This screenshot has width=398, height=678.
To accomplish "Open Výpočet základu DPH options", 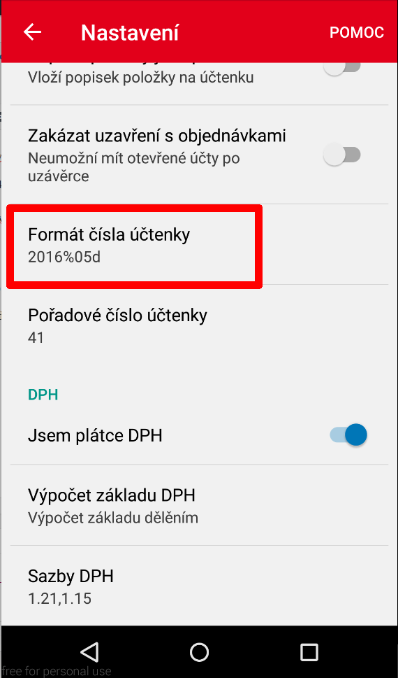I will [x=199, y=505].
